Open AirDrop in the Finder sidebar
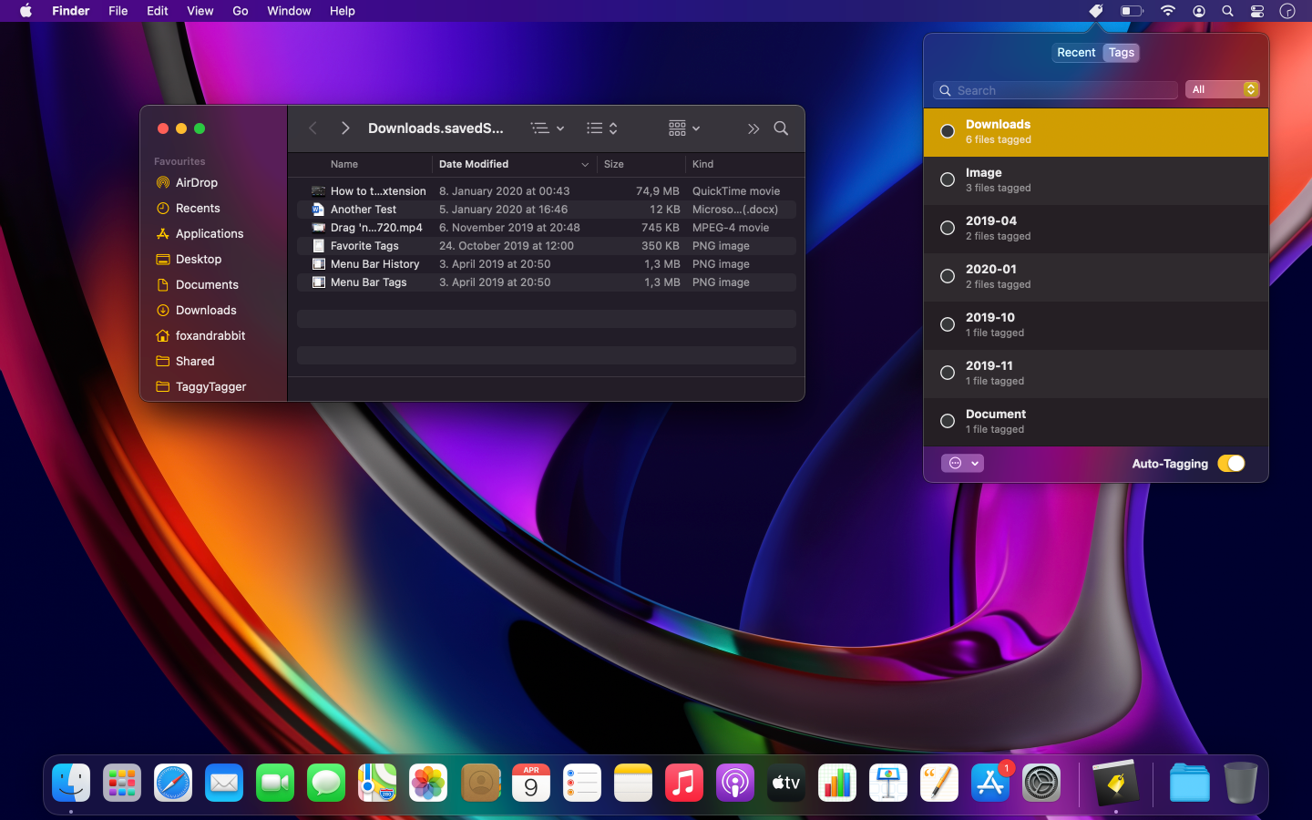The image size is (1312, 820). (196, 182)
